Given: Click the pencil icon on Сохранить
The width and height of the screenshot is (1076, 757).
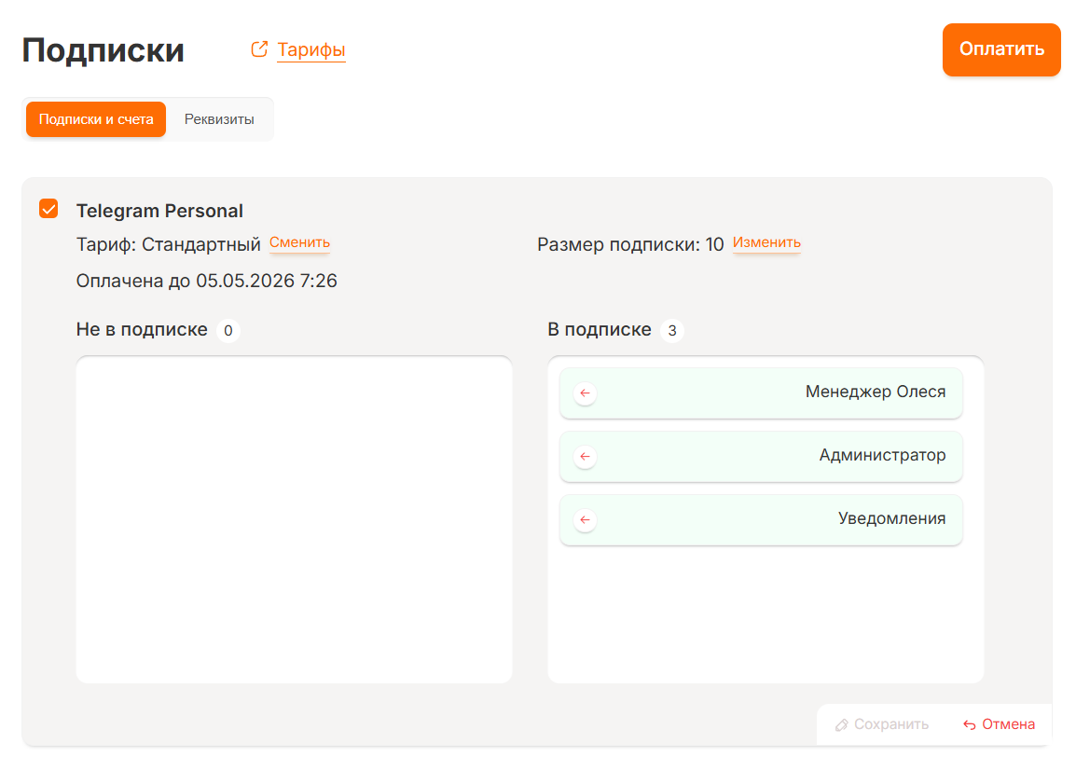Looking at the screenshot, I should [842, 724].
